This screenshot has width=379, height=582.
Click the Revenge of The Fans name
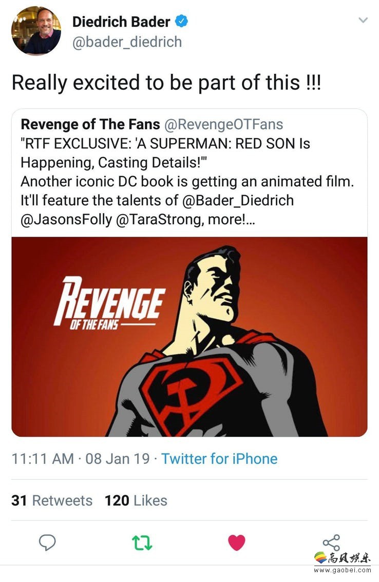click(x=90, y=124)
